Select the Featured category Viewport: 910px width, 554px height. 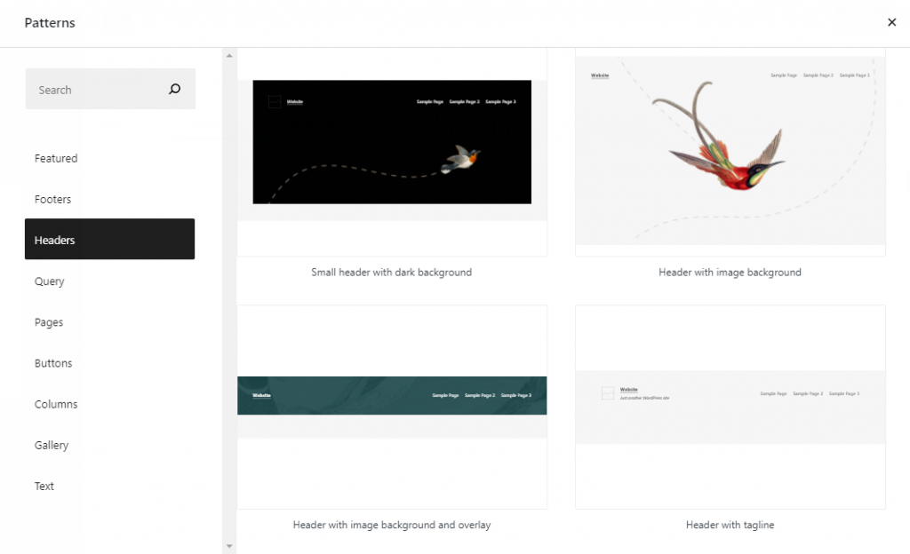tap(55, 158)
